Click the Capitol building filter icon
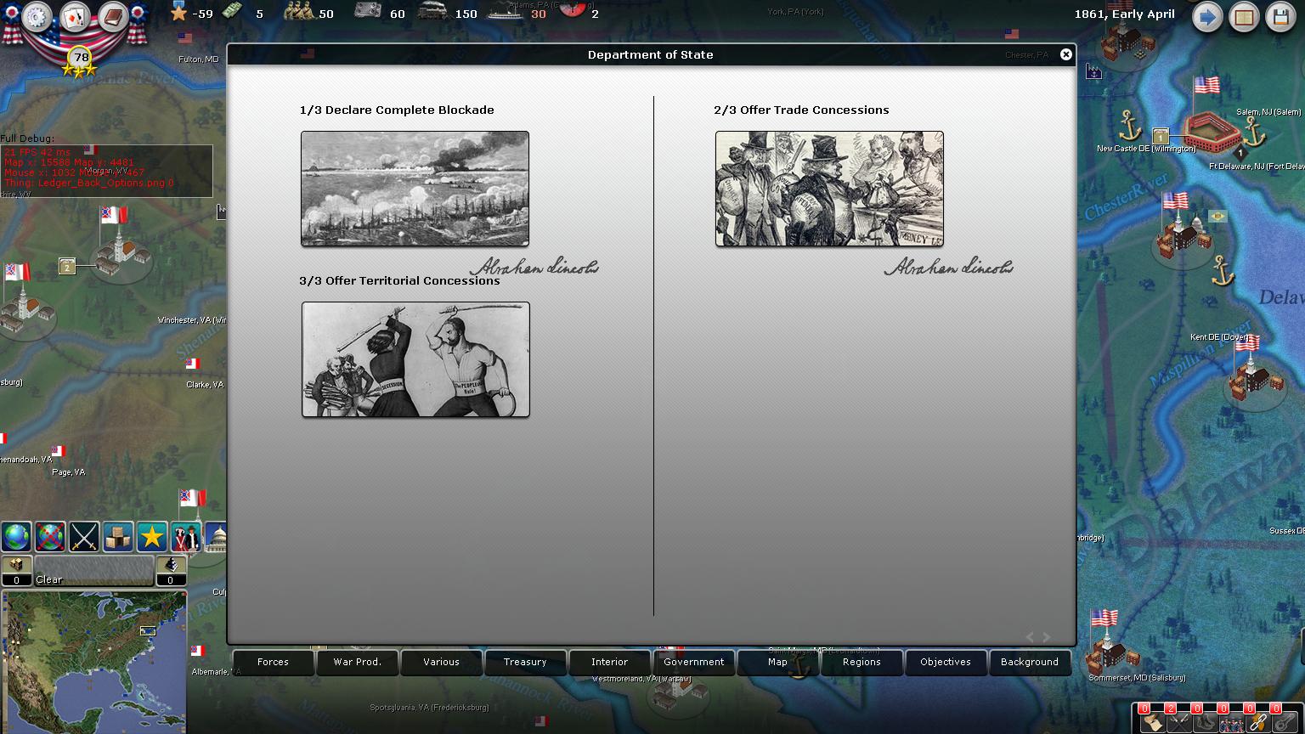 tap(217, 537)
